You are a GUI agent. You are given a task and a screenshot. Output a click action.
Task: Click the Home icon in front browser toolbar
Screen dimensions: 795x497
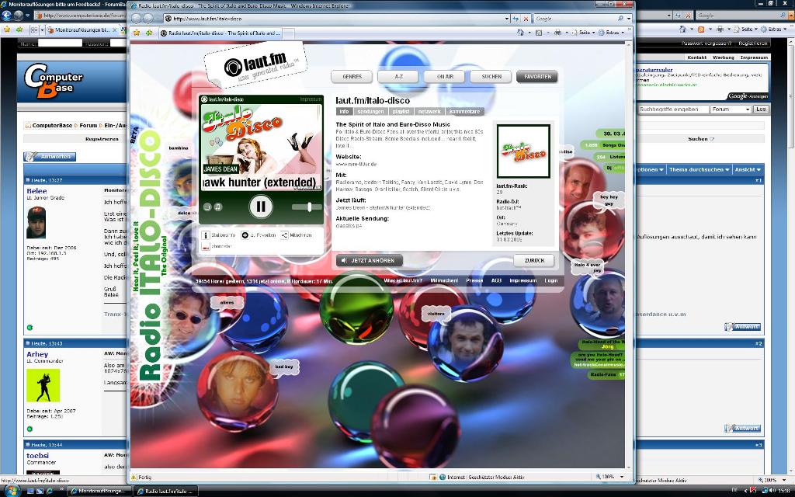[520, 33]
